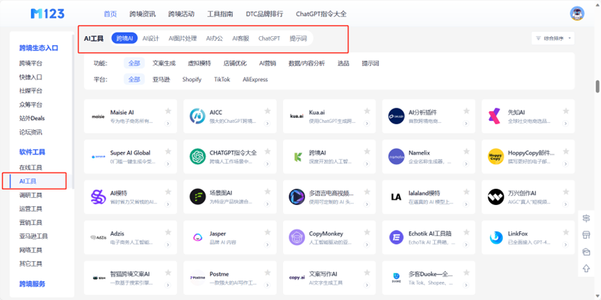
Task: Open 亚马逊工具 in the sidebar
Action: pyautogui.click(x=34, y=236)
